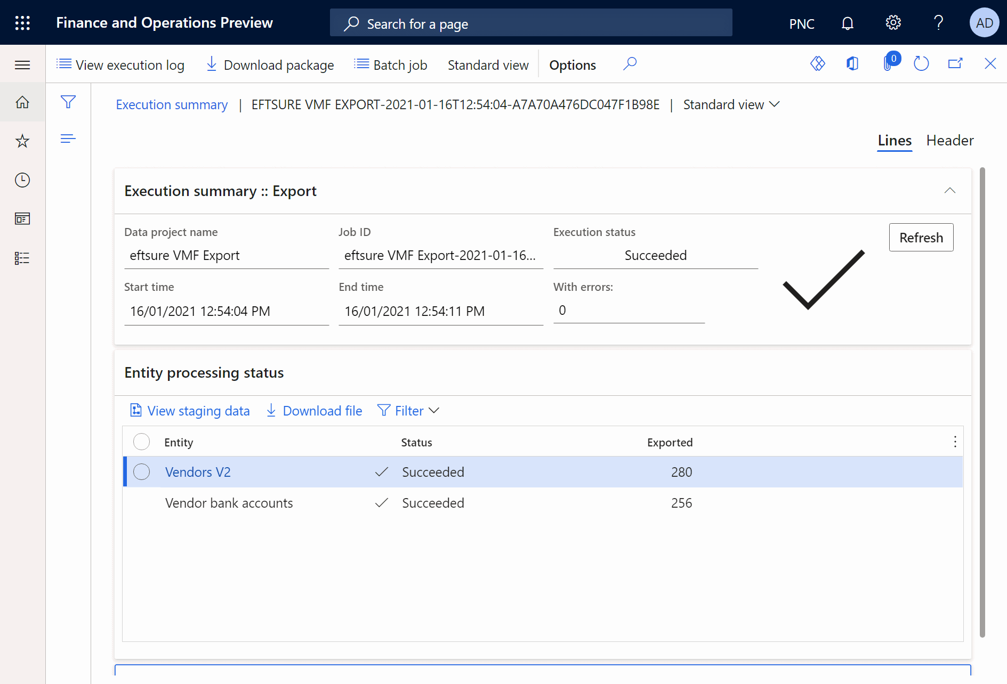This screenshot has width=1007, height=684.
Task: Click the Start time field
Action: pos(227,312)
